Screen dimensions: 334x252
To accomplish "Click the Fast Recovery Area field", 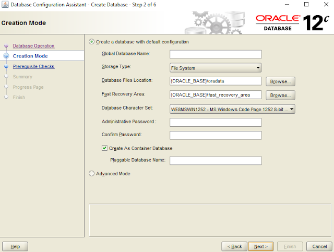I will 216,95.
